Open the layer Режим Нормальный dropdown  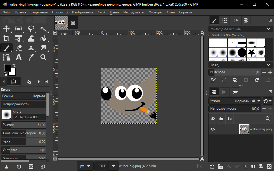tap(235, 101)
